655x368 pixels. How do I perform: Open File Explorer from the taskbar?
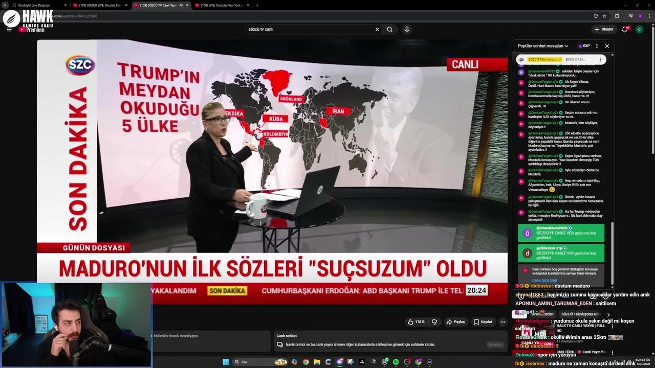tap(317, 362)
